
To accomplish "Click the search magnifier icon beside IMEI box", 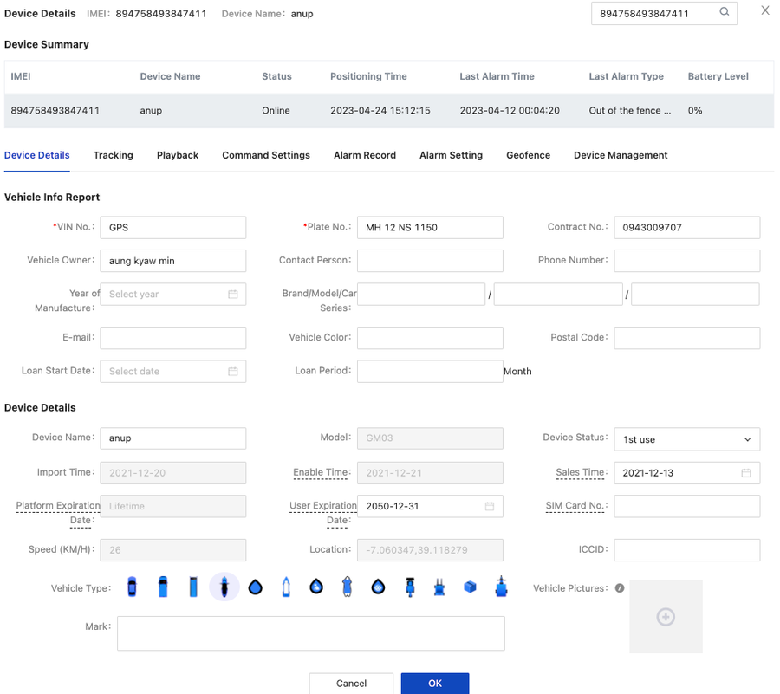I will [724, 13].
